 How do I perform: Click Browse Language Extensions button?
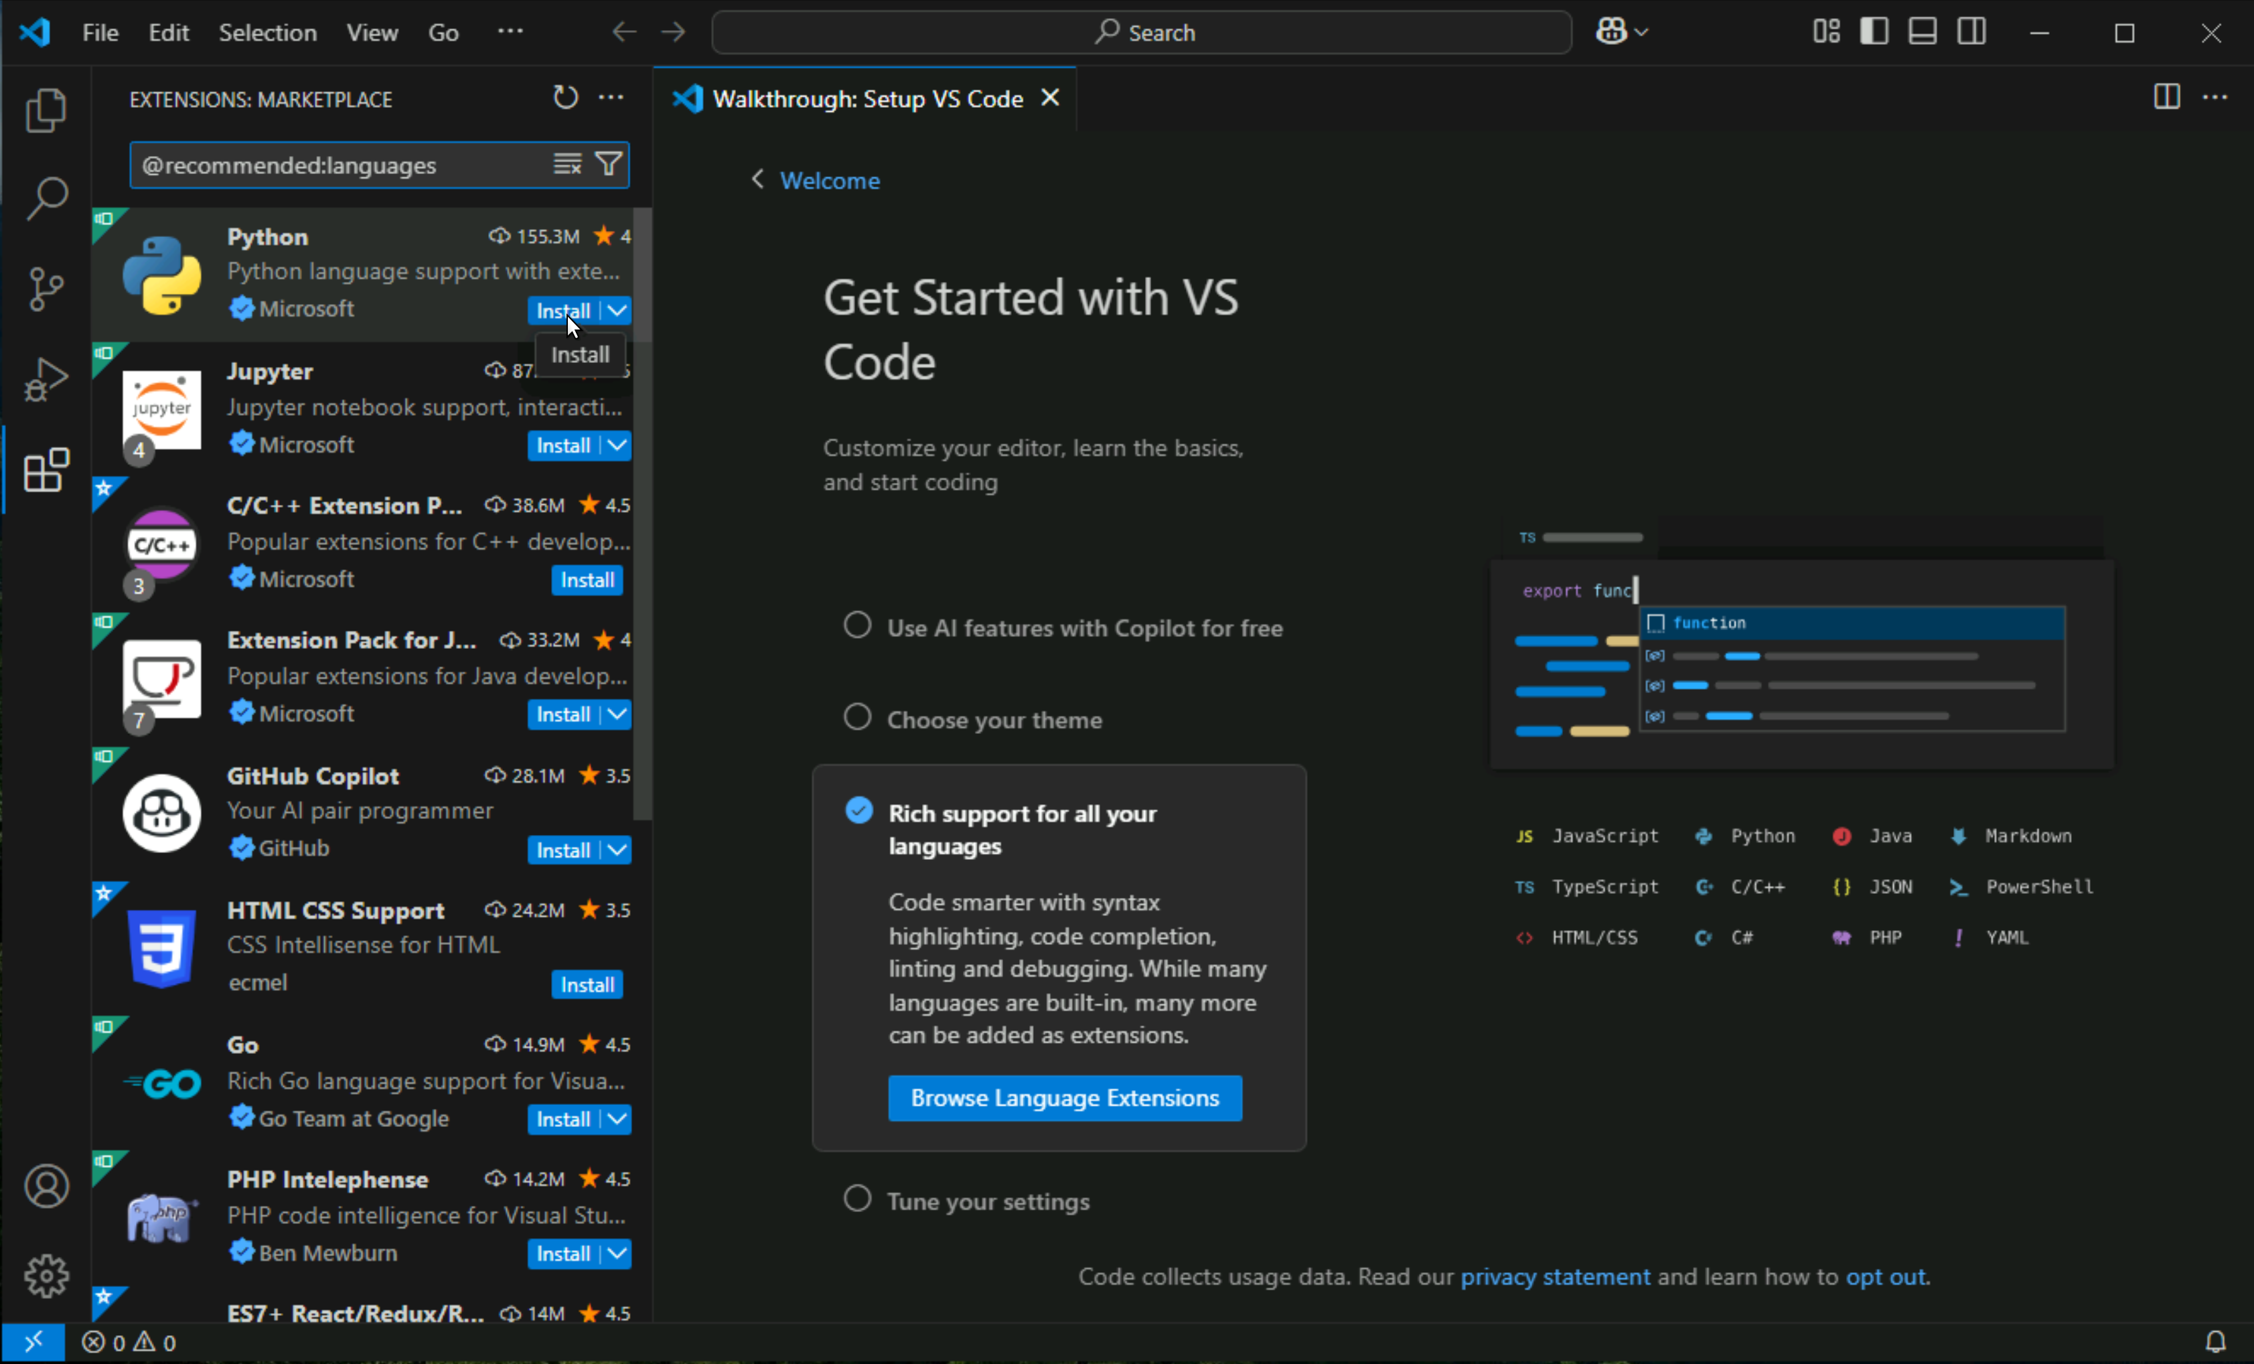tap(1065, 1097)
